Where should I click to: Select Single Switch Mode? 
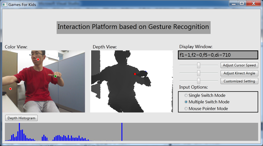pyautogui.click(x=186, y=95)
